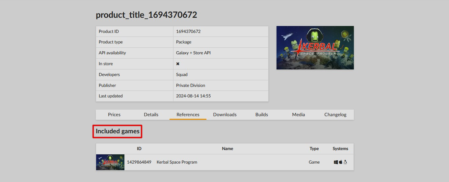The width and height of the screenshot is (449, 182).
Task: Open the Prices tab
Action: (x=114, y=115)
